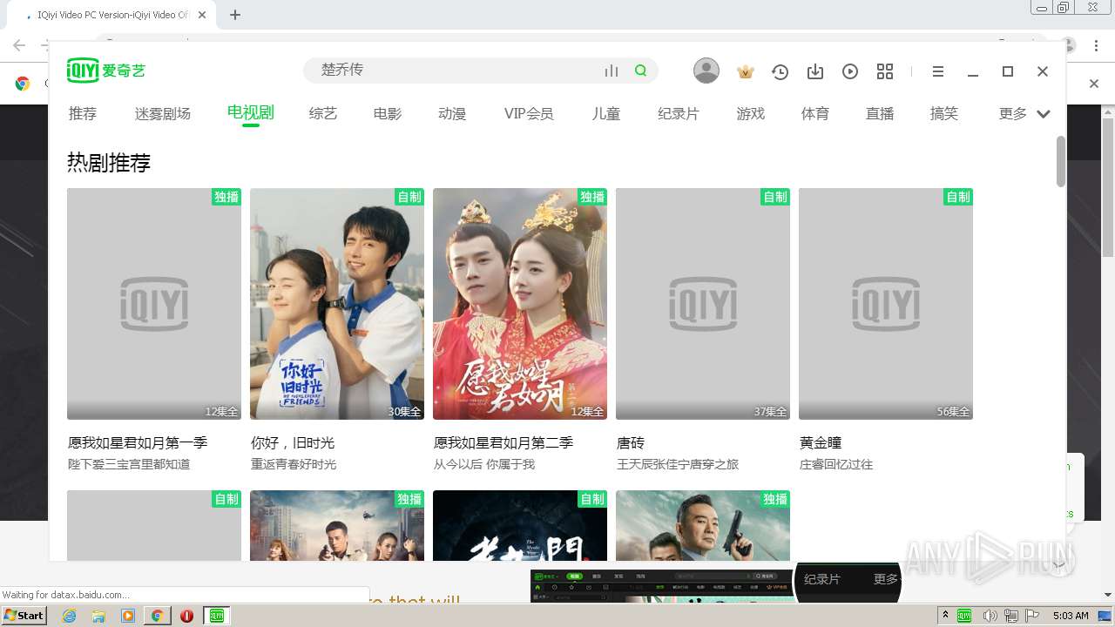This screenshot has height=627, width=1115.
Task: Open Chrome from taskbar
Action: [157, 616]
